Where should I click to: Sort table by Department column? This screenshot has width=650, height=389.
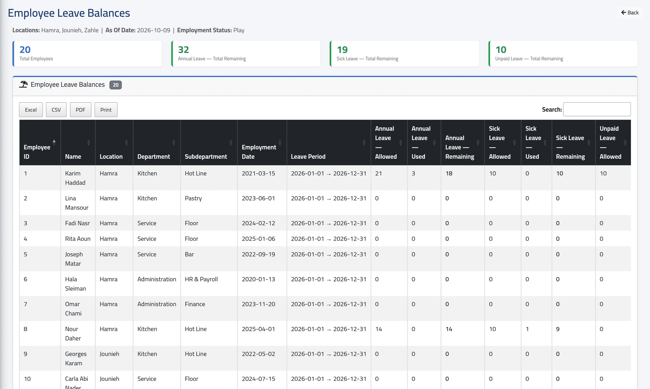pos(157,143)
